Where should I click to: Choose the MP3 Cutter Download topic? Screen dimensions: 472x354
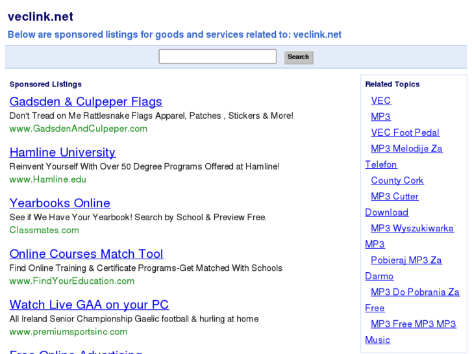[395, 196]
